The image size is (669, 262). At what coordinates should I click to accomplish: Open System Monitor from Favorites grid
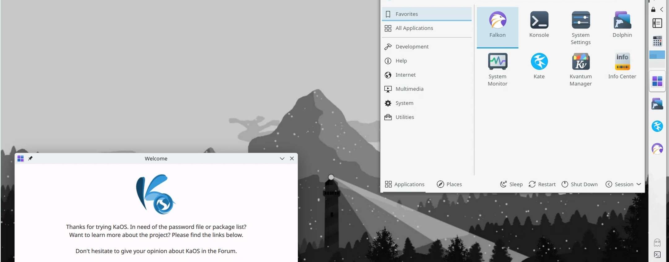point(497,69)
